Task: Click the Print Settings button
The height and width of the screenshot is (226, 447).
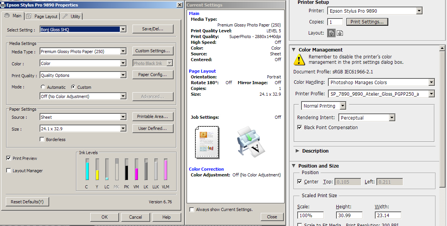Action: 367,22
